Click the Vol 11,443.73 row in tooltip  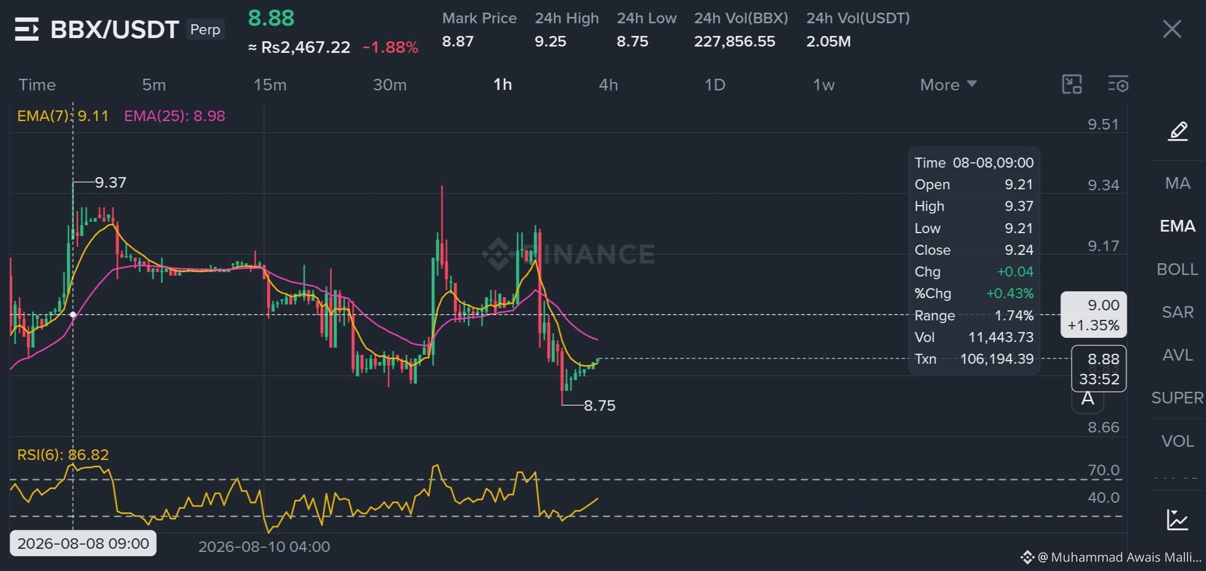point(974,337)
